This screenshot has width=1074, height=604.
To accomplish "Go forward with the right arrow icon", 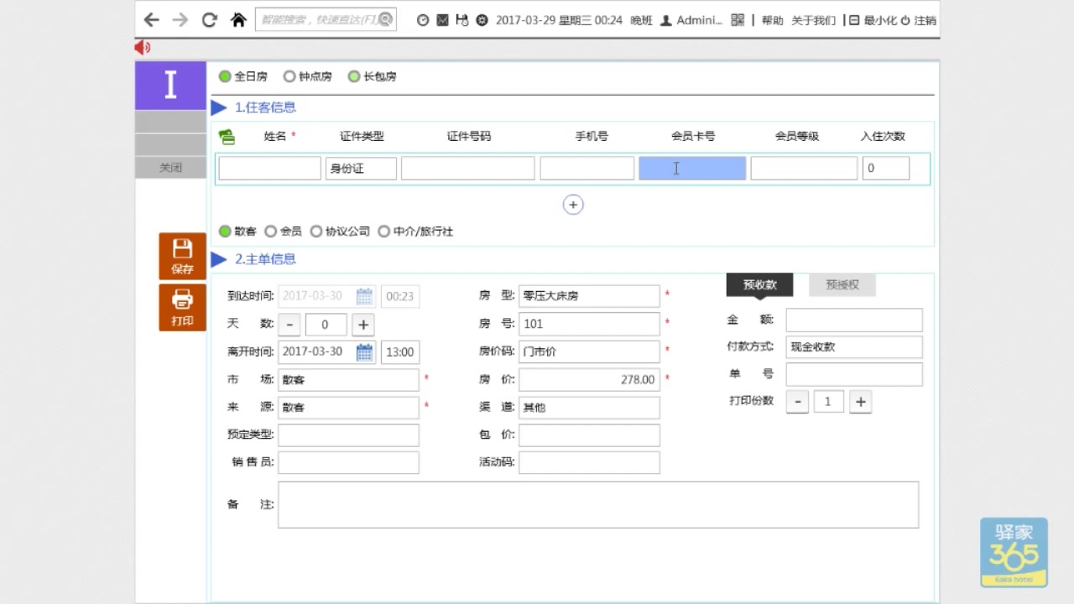I will point(180,20).
